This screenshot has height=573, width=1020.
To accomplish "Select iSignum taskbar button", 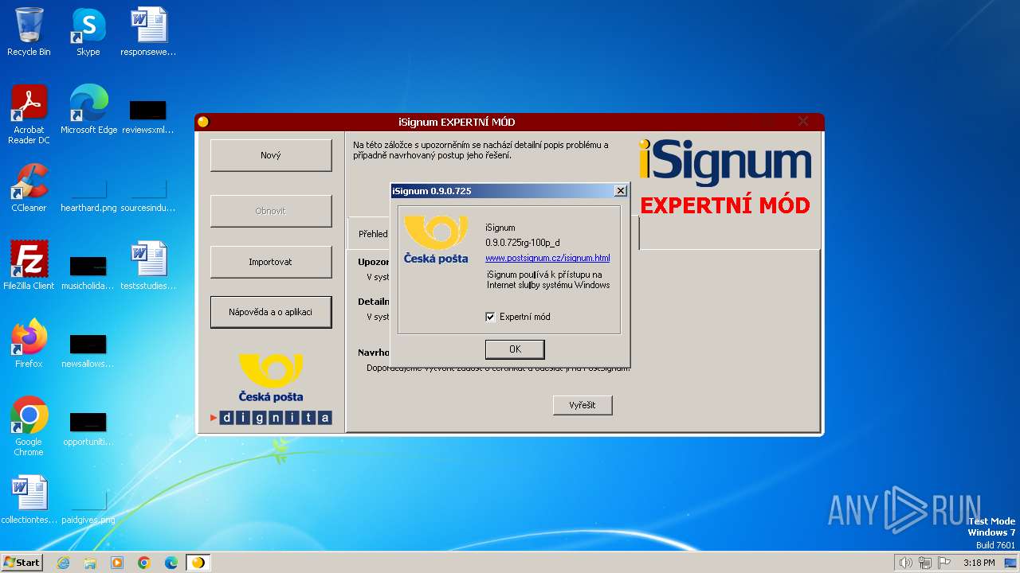I will click(x=198, y=563).
